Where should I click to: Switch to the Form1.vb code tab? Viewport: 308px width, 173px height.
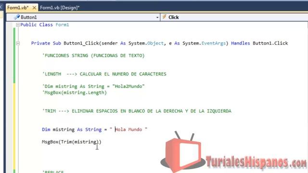(18, 8)
